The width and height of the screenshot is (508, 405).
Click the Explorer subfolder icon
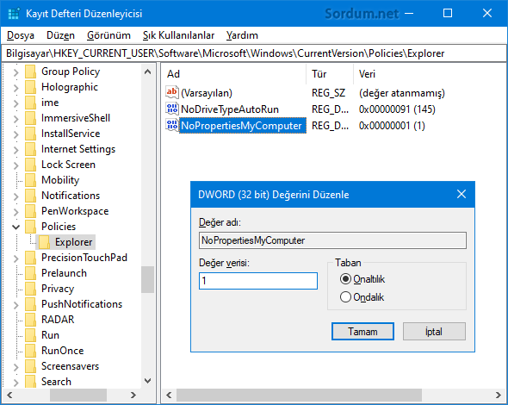(x=44, y=242)
